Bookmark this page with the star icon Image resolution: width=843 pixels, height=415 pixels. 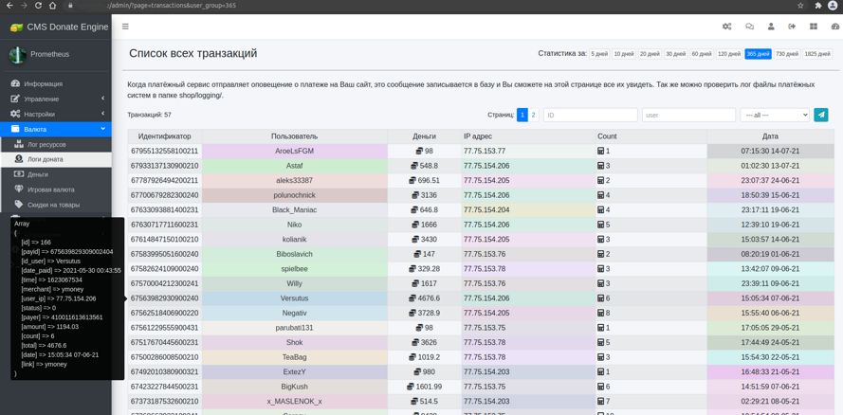[x=800, y=6]
